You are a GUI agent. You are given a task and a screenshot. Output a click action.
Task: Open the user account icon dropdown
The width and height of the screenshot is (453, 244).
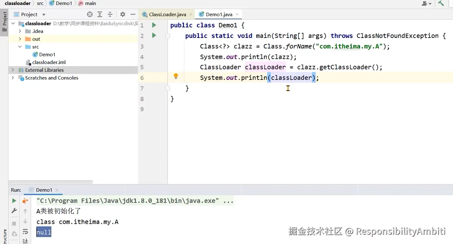(427, 3)
